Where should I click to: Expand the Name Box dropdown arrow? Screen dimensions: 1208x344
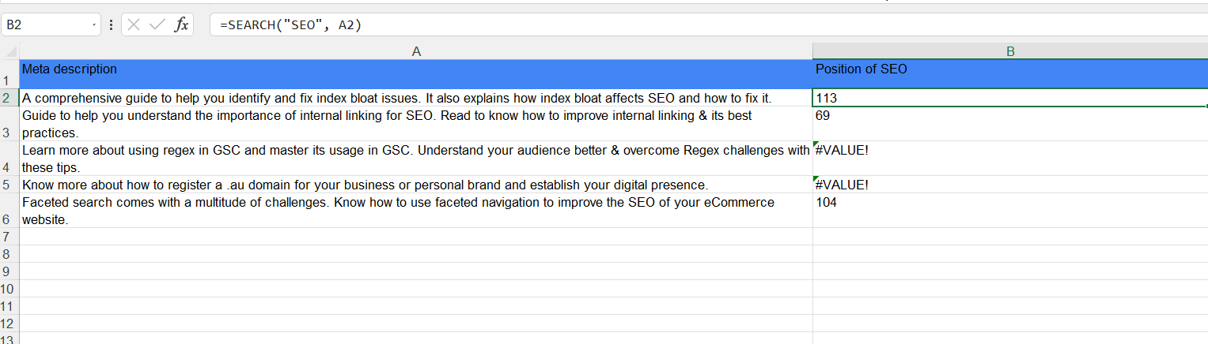(96, 25)
